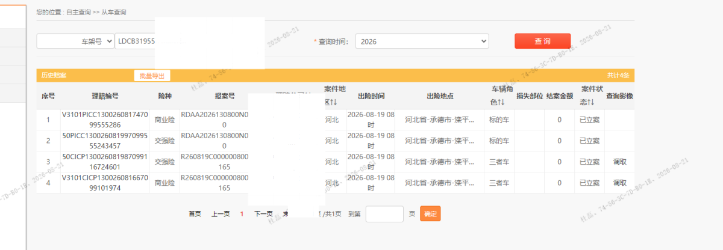
Task: Click the 理赔编号 column header
Action: (x=105, y=96)
